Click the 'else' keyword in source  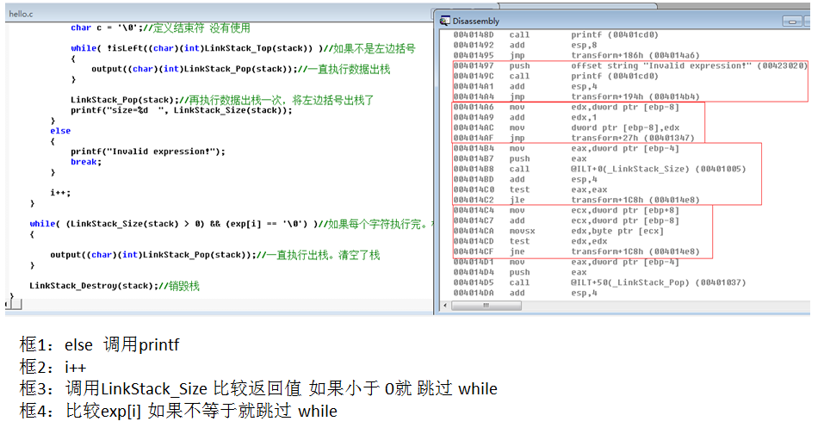pyautogui.click(x=60, y=131)
